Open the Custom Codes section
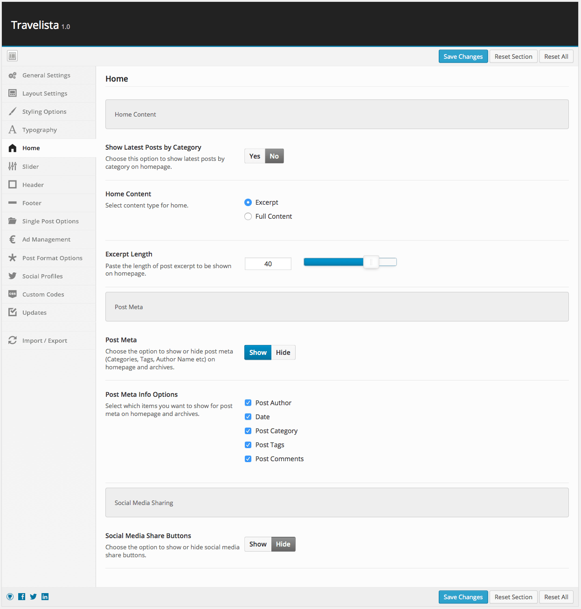581x609 pixels. pyautogui.click(x=49, y=294)
